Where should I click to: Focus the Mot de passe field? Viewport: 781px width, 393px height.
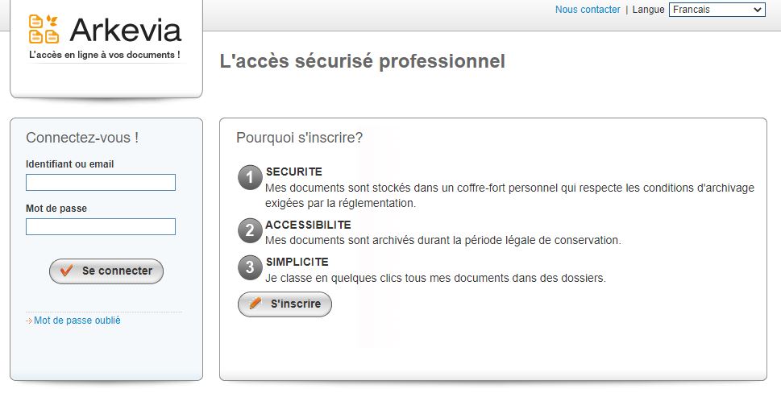(101, 226)
